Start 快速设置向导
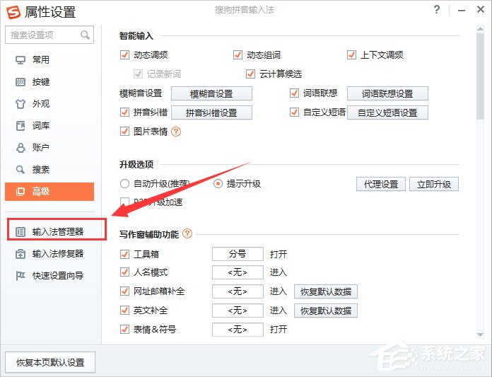The width and height of the screenshot is (492, 377). click(50, 276)
